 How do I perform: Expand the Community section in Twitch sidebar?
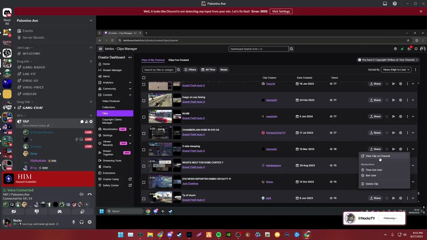click(x=130, y=89)
